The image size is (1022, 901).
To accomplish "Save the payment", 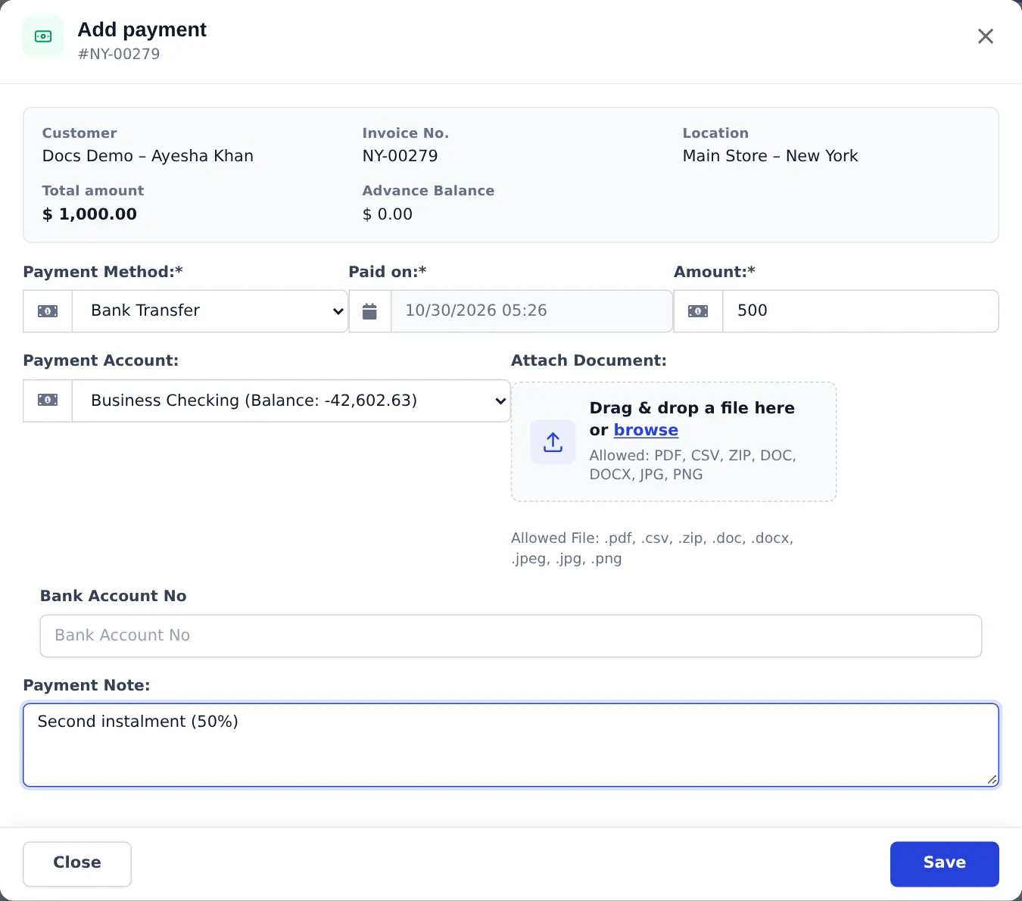I will [x=945, y=864].
